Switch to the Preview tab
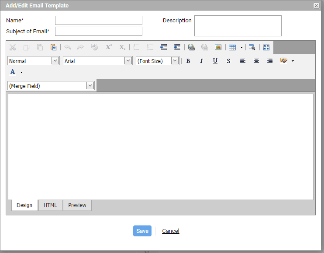Screen dimensions: 324x253 (77, 205)
